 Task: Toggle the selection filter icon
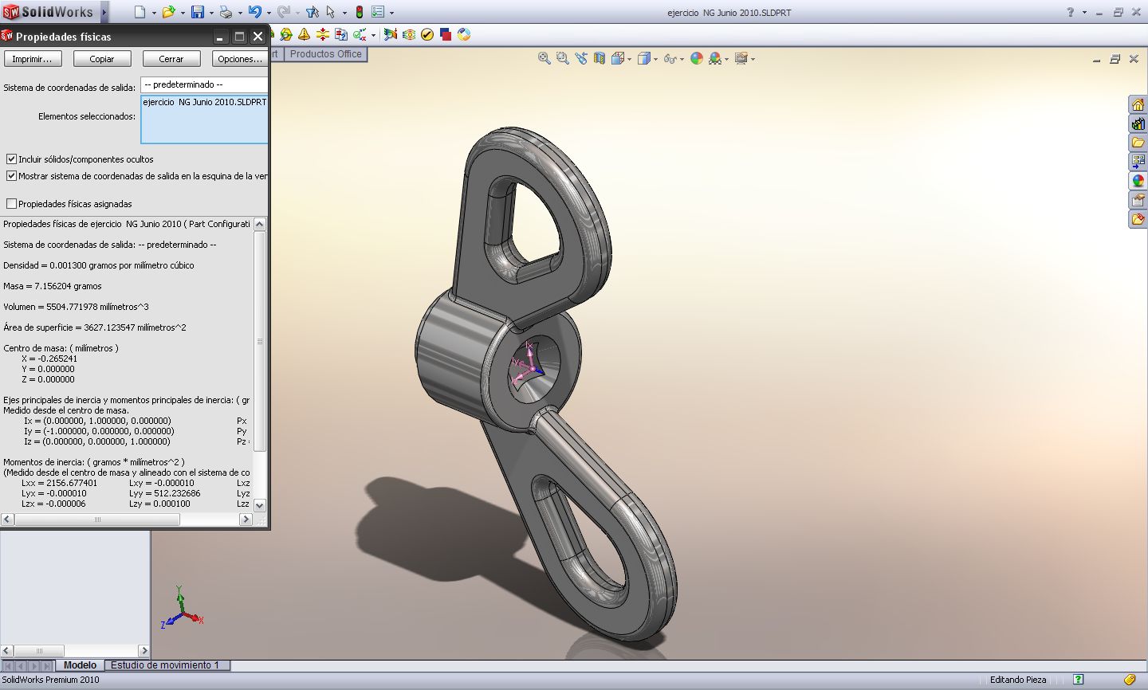tap(312, 12)
